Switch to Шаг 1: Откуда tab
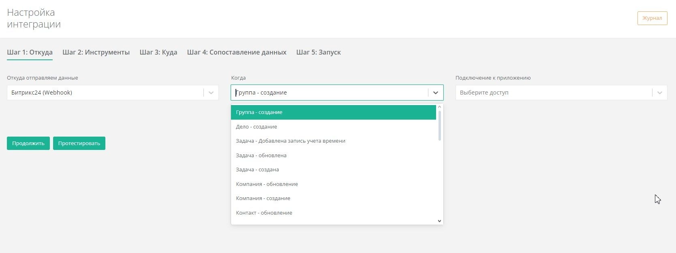Screen dimensions: 676x253 [30, 52]
